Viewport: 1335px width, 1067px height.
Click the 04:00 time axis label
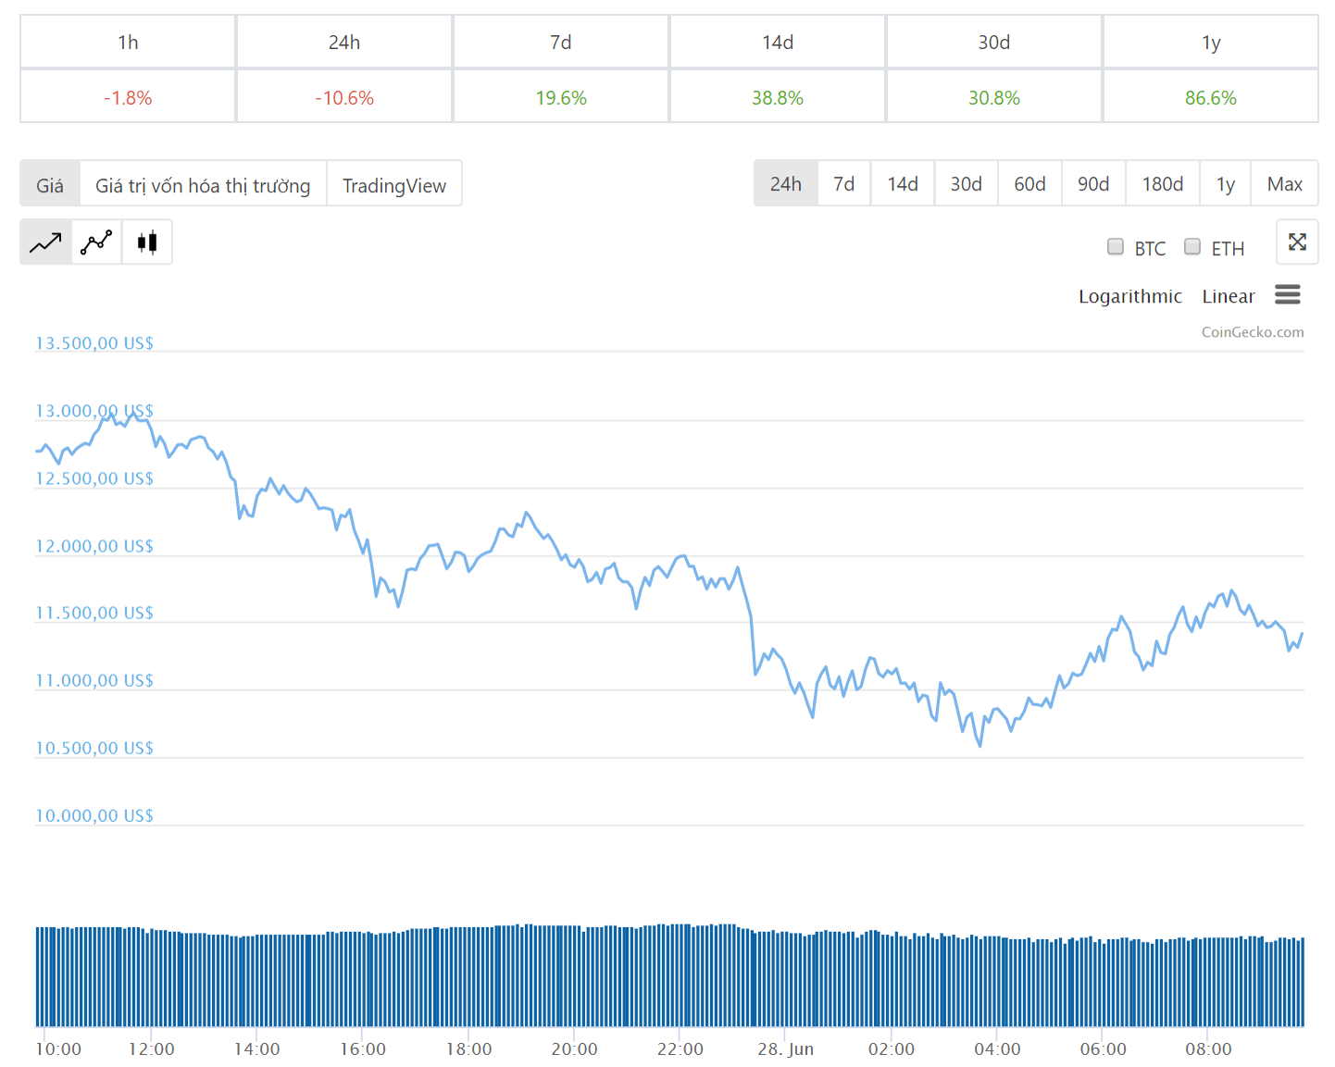tap(997, 1048)
